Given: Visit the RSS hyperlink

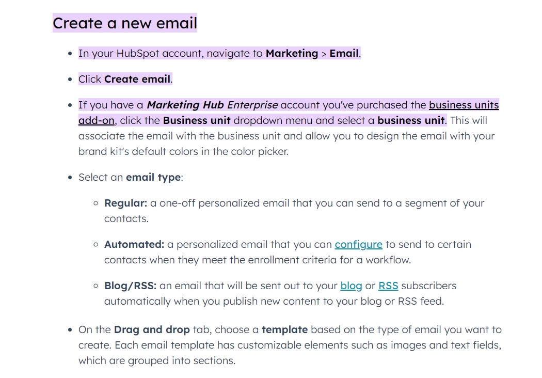Looking at the screenshot, I should click(x=388, y=286).
